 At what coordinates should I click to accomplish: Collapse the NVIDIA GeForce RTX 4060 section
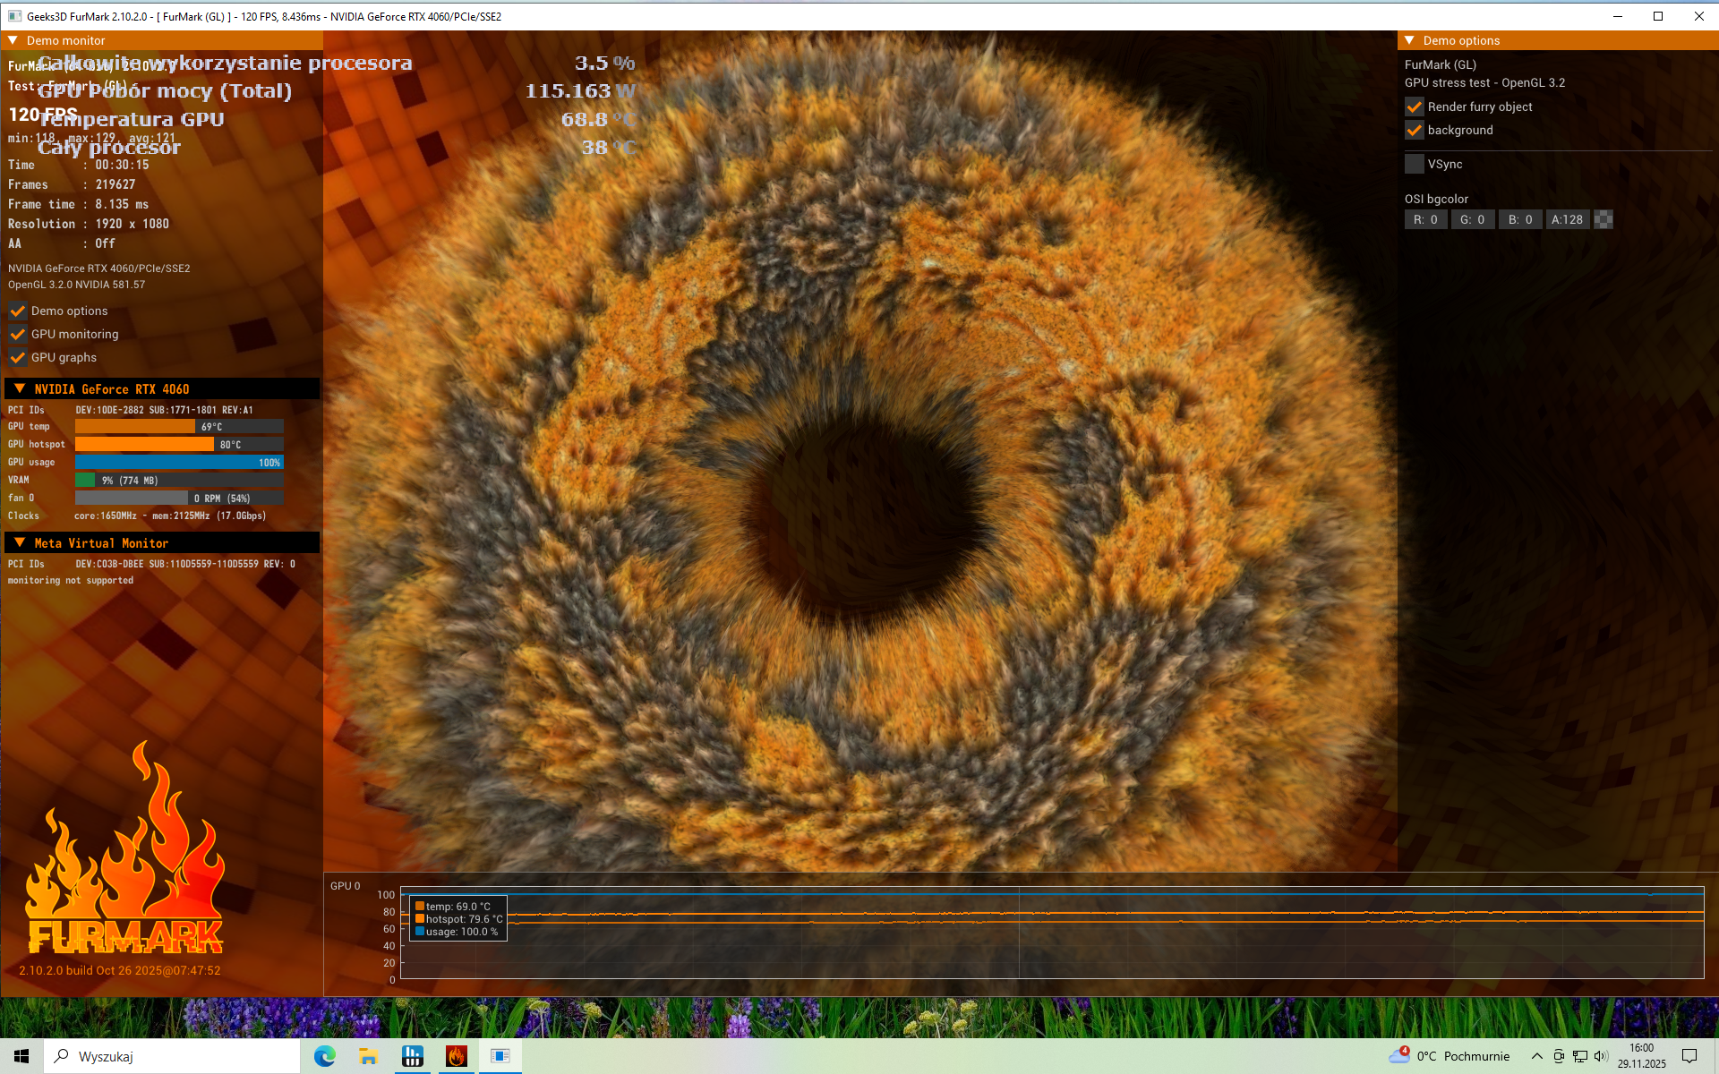(20, 388)
